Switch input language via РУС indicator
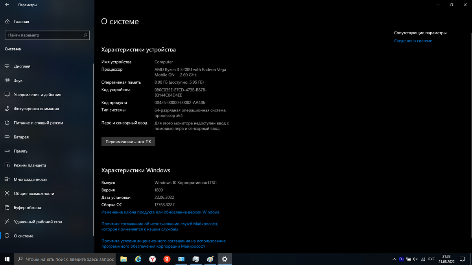 [431, 259]
